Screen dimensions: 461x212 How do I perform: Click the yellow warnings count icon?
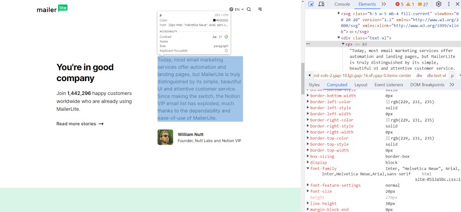[x=410, y=4]
